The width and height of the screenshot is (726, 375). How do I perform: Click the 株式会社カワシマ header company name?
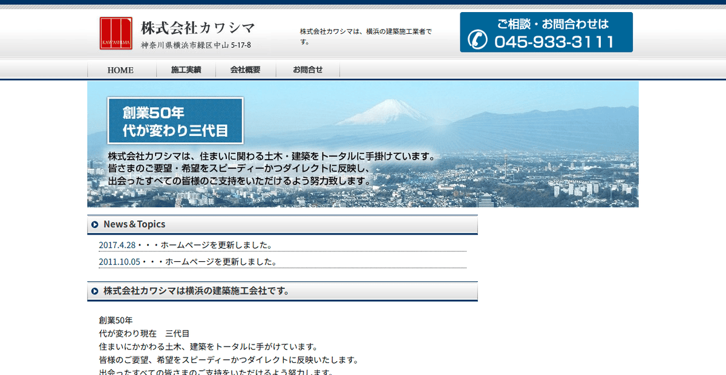pyautogui.click(x=197, y=27)
